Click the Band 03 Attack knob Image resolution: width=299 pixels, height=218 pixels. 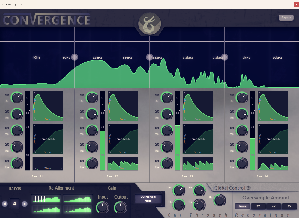[167, 98]
